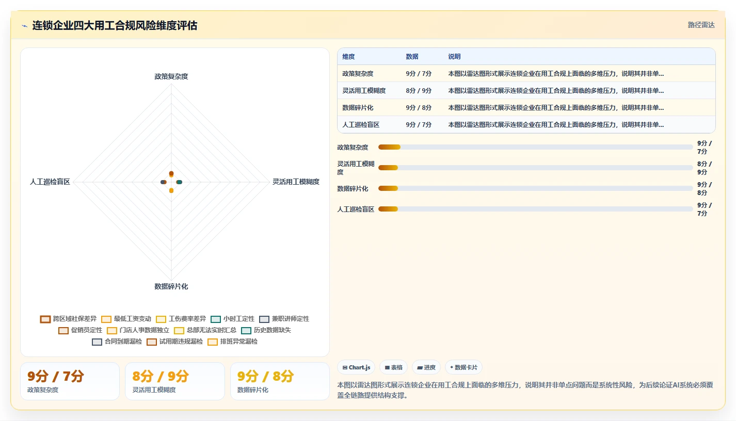Click the 政策复杂度 progress bar

click(x=535, y=147)
